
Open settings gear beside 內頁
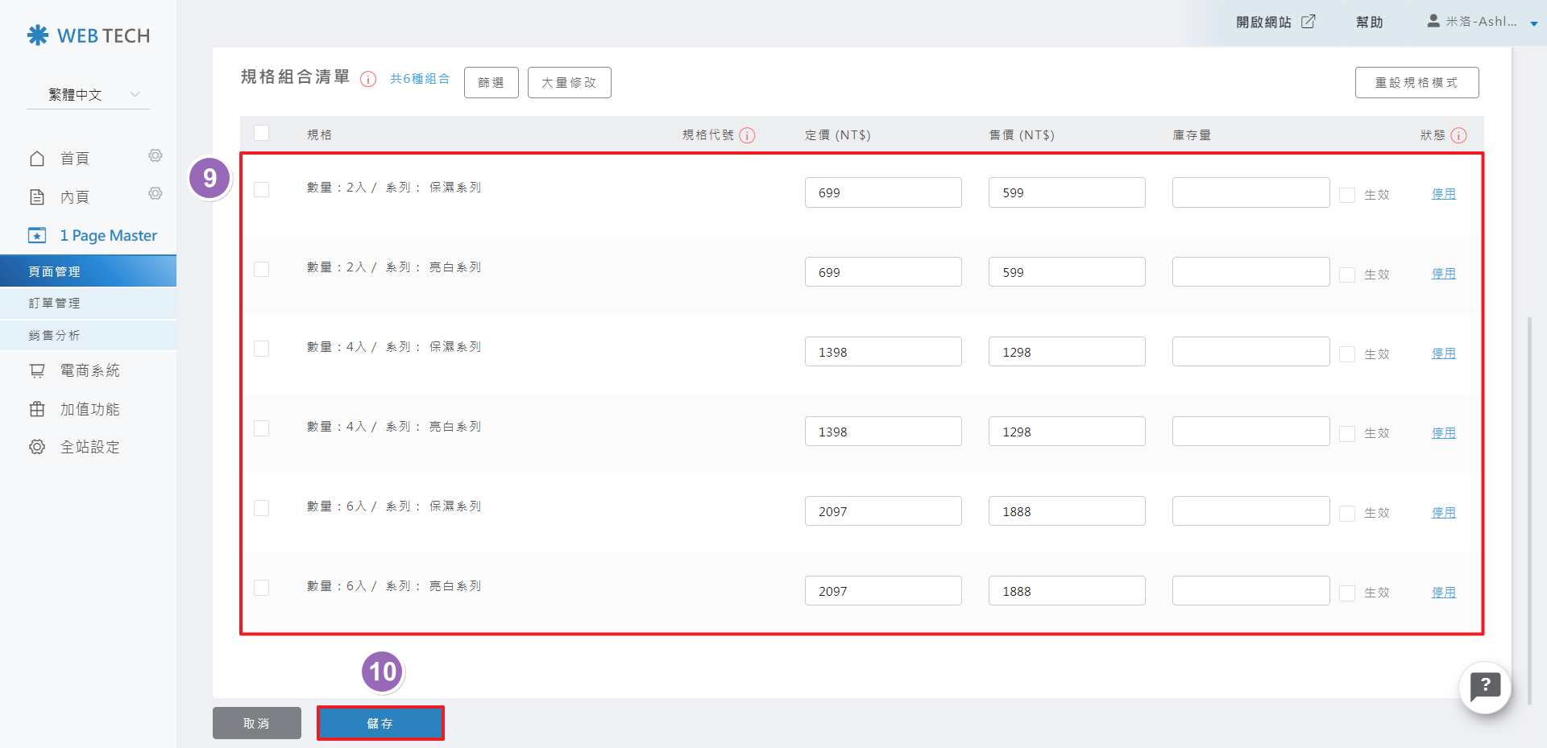[156, 193]
